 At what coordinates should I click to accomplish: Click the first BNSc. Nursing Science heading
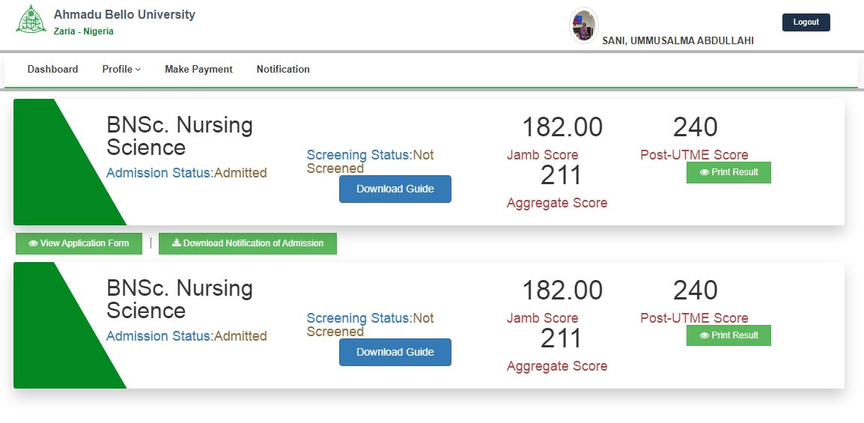click(180, 136)
